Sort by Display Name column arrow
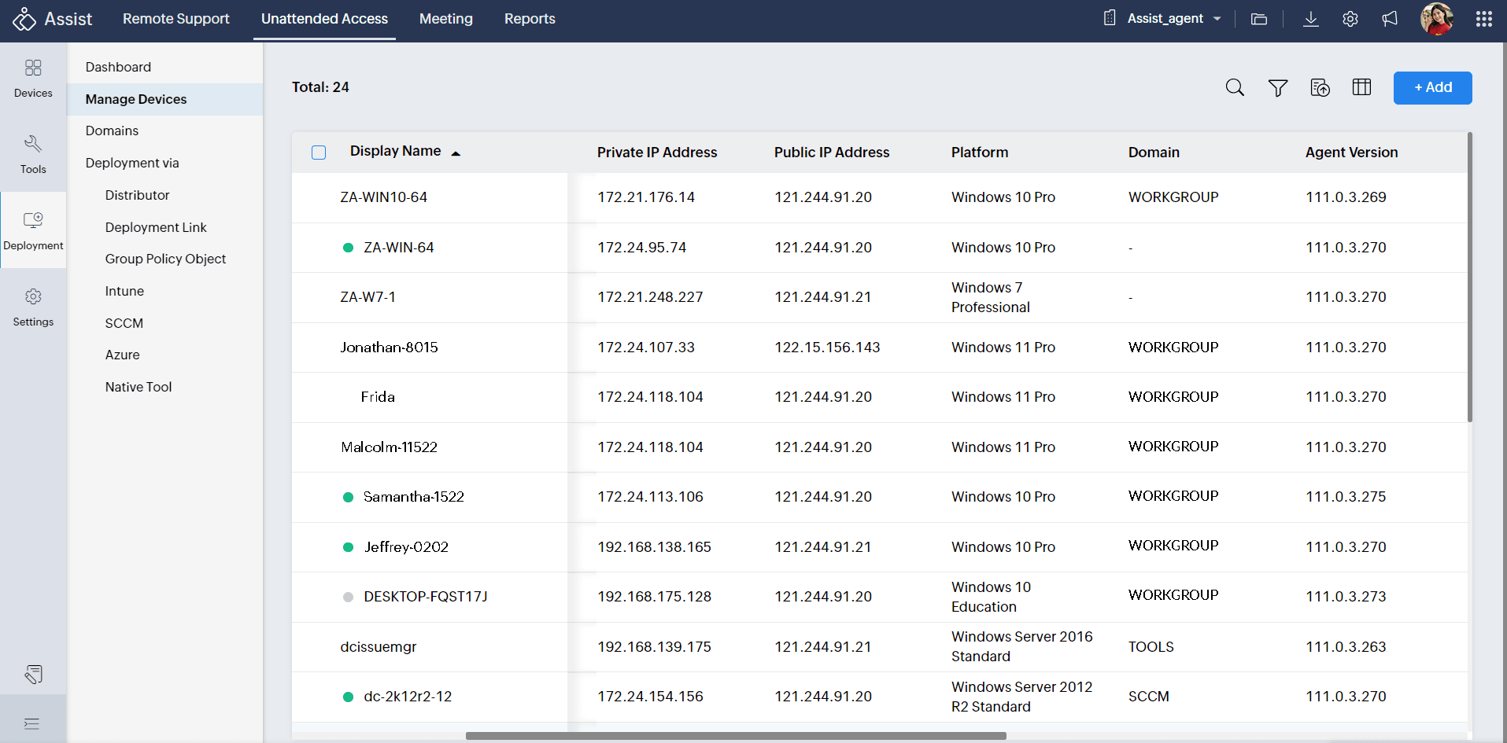1507x743 pixels. pos(456,153)
